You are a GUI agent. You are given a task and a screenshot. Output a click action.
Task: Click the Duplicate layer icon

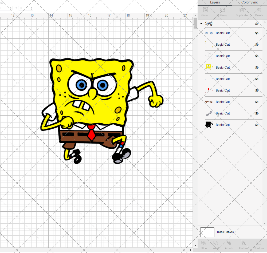[x=242, y=10]
